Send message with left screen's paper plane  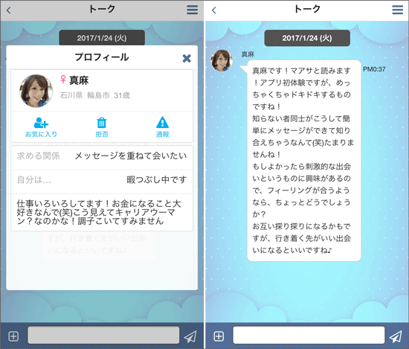click(190, 336)
